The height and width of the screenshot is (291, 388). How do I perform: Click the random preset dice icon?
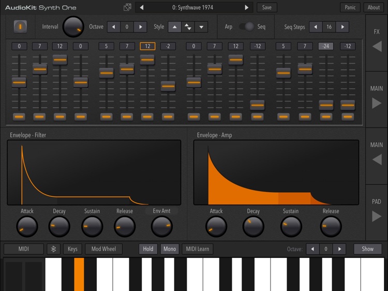click(127, 7)
